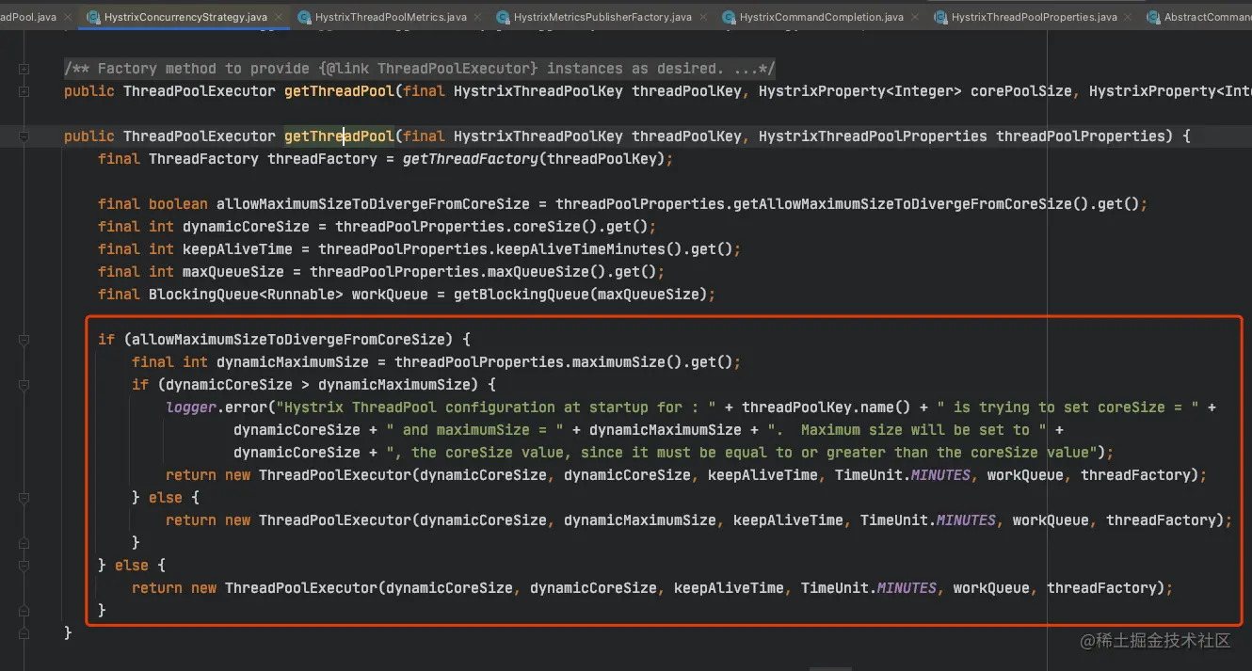Click fold-end marker at the inner else closing brace
The width and height of the screenshot is (1252, 671).
[24, 543]
